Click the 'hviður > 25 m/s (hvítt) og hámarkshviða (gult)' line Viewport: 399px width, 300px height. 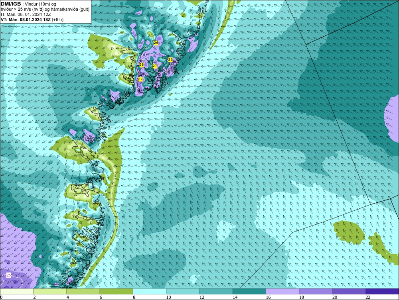pos(45,9)
